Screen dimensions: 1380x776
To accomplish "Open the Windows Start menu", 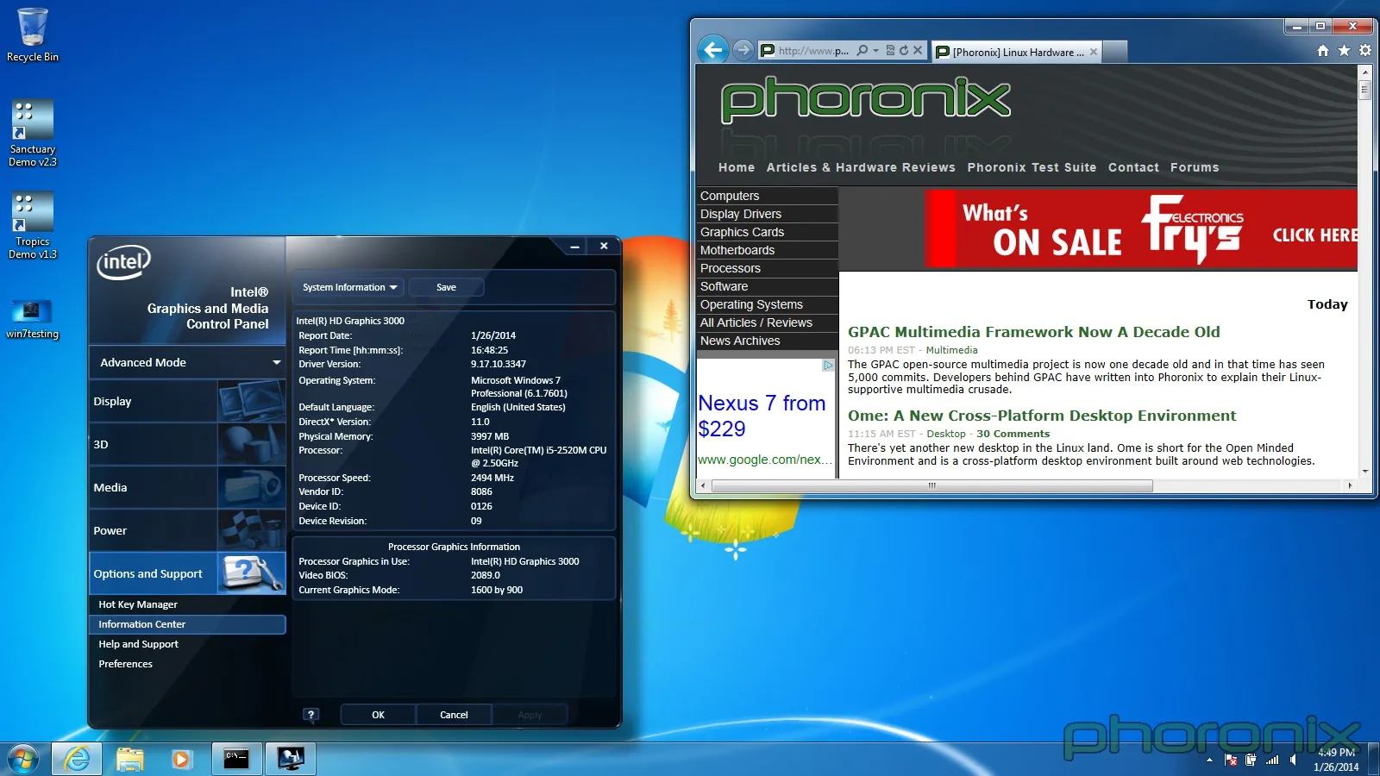I will (x=23, y=759).
